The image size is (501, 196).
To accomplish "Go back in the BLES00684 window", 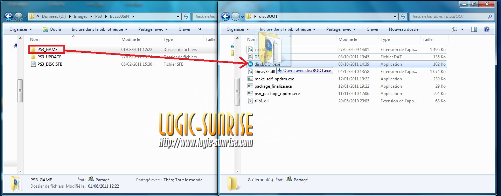I will click(9, 16).
